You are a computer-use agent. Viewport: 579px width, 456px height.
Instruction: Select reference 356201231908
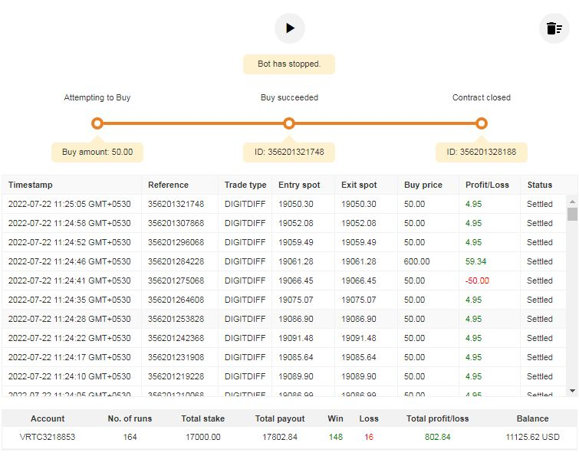pyautogui.click(x=176, y=357)
